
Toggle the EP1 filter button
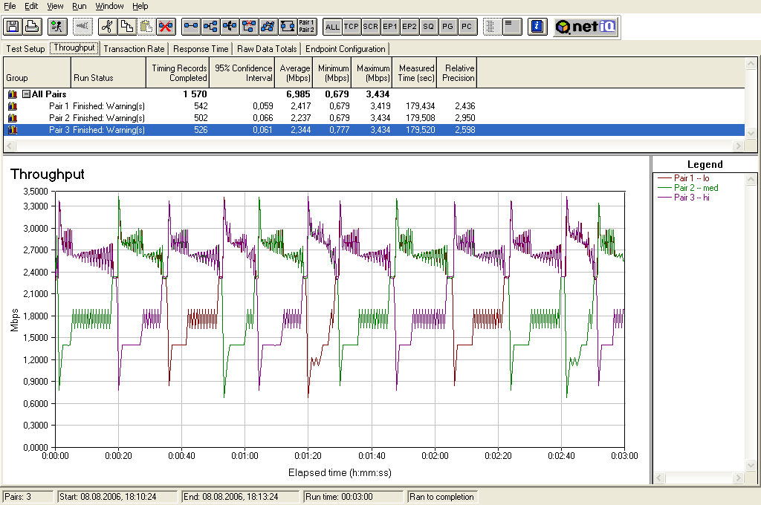click(x=390, y=27)
